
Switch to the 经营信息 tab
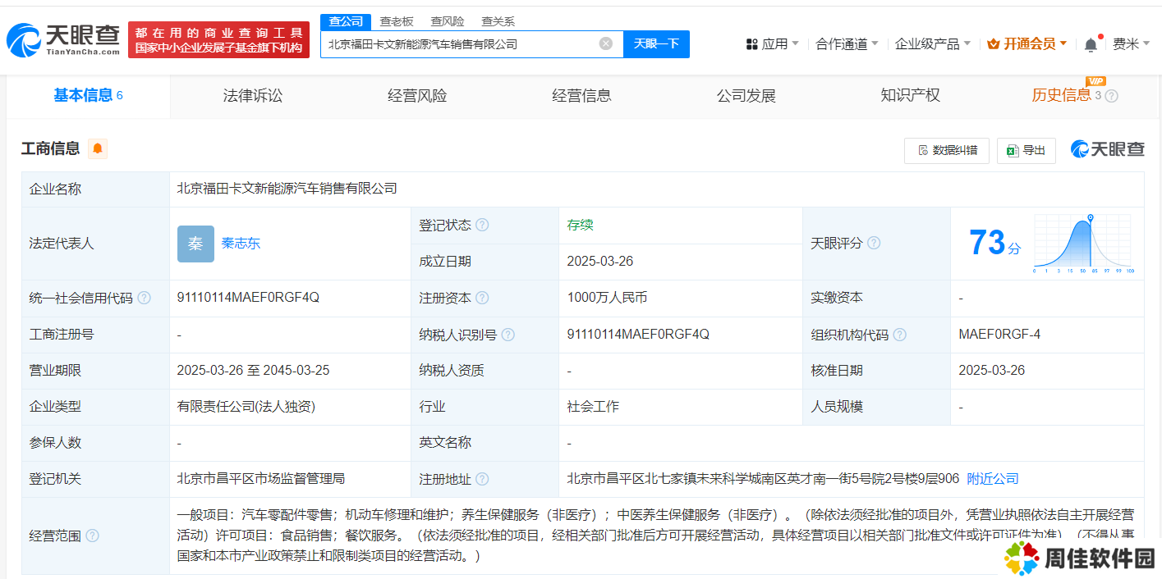coord(581,96)
